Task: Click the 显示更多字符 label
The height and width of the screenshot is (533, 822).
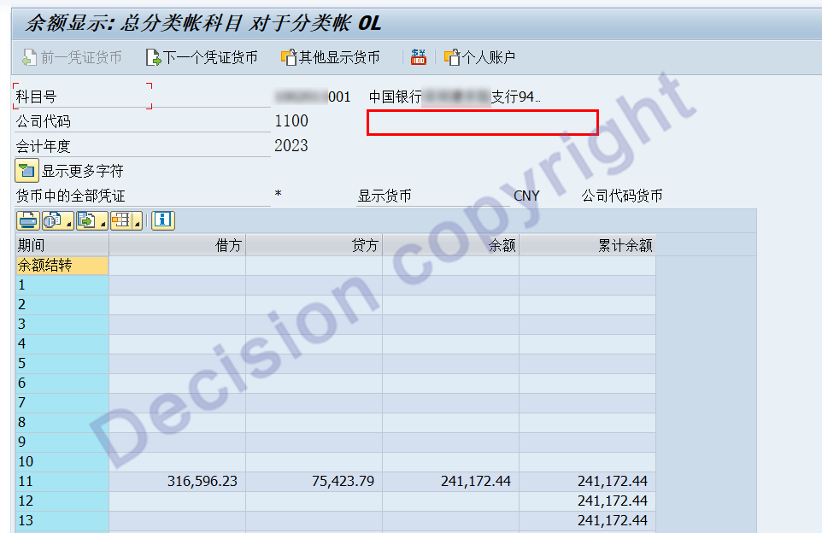Action: 82,171
